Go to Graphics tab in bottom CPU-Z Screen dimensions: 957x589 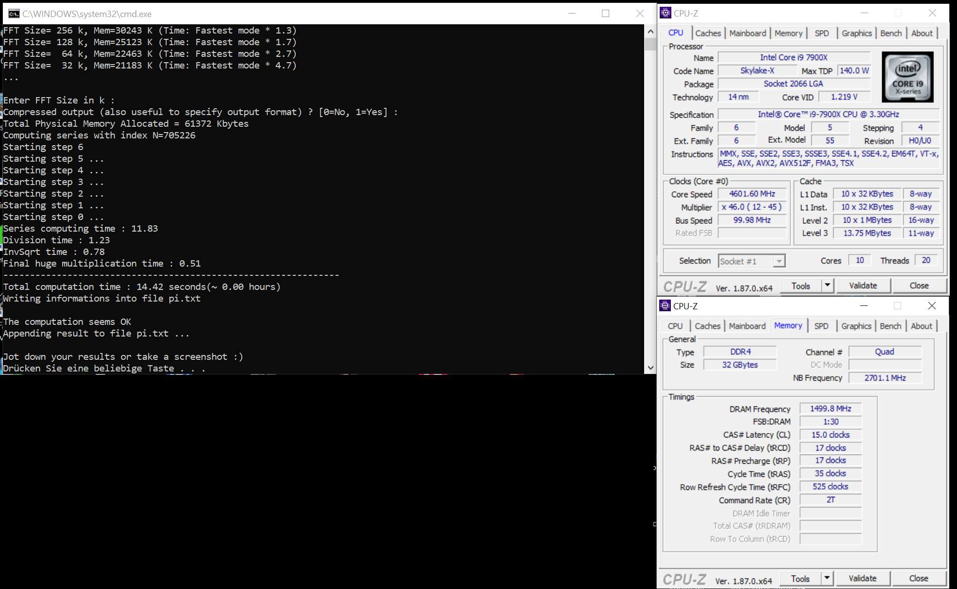(x=856, y=326)
